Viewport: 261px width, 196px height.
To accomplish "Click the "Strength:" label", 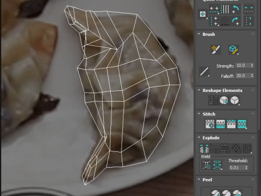I will pyautogui.click(x=225, y=66).
